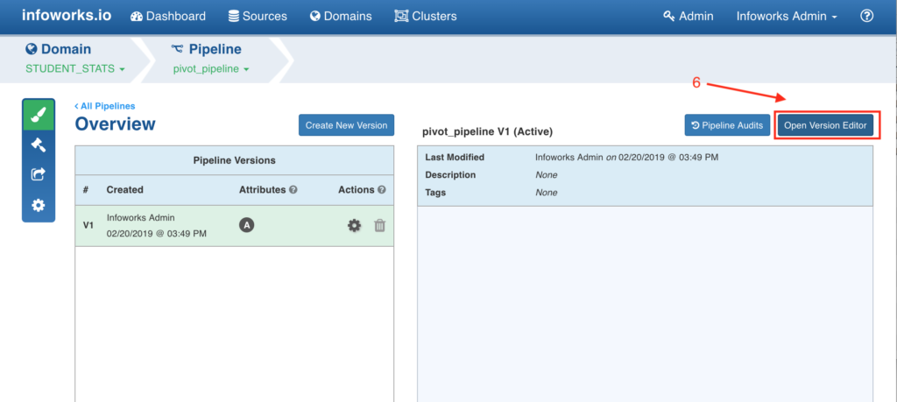The height and width of the screenshot is (402, 897).
Task: Open Domains menu item
Action: 341,16
